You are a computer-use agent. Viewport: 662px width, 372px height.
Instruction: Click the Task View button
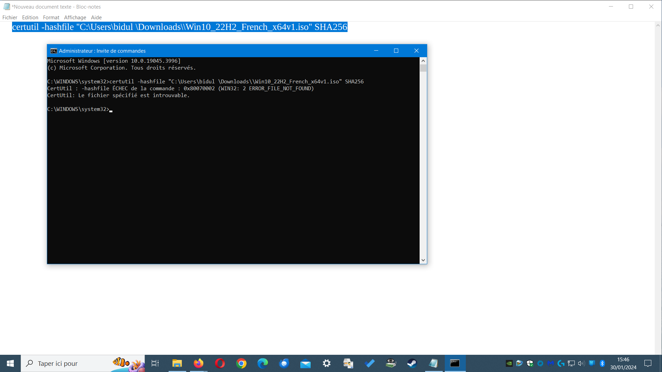(x=155, y=363)
